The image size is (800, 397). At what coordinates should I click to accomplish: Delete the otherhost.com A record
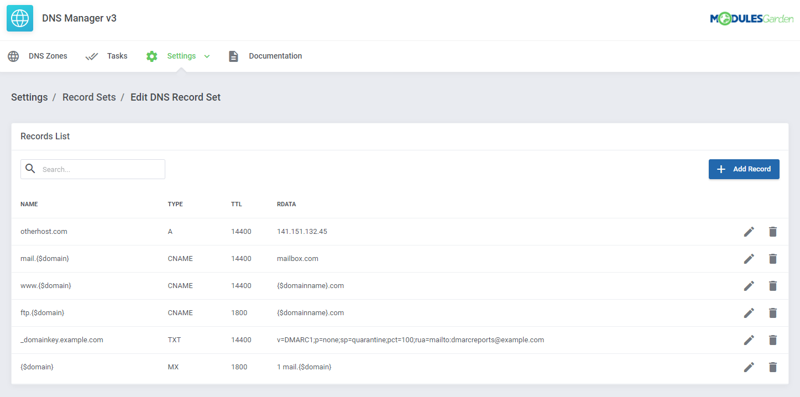(x=773, y=232)
